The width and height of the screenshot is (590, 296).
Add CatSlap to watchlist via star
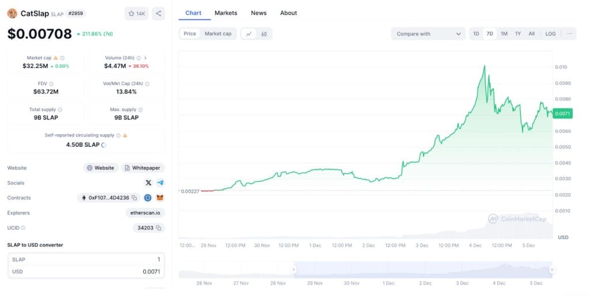tap(136, 14)
